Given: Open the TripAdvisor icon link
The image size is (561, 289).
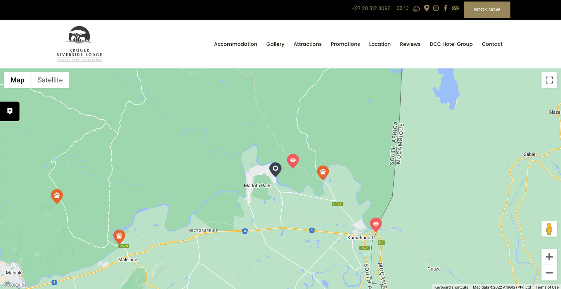Looking at the screenshot, I should (455, 8).
